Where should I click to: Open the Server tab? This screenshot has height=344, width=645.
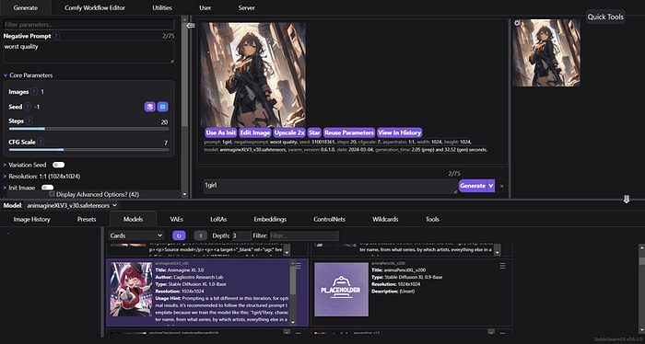pyautogui.click(x=246, y=7)
